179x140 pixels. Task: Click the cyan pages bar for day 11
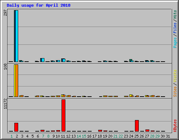(64, 60)
